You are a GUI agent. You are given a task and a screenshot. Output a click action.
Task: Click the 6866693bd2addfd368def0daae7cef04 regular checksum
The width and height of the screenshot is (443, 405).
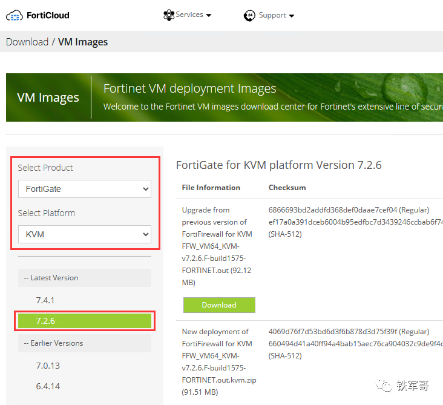pyautogui.click(x=349, y=209)
